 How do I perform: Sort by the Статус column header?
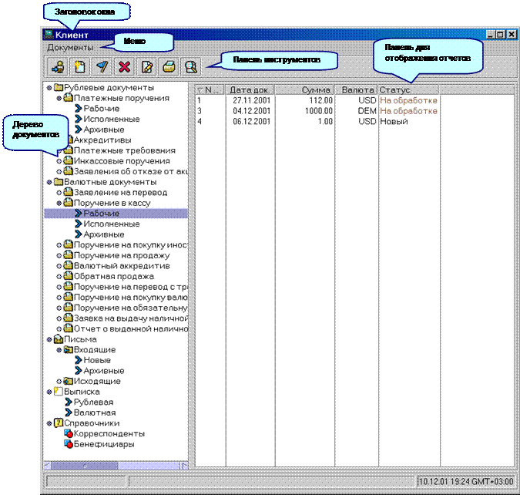coord(408,90)
